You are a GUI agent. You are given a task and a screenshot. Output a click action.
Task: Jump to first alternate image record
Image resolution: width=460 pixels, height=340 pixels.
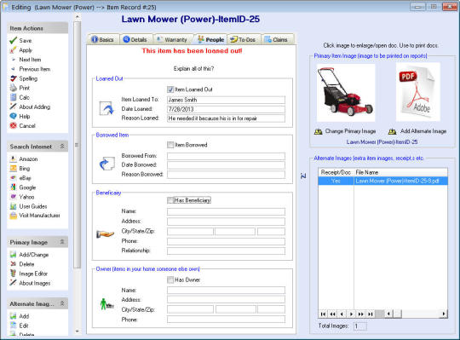pyautogui.click(x=323, y=314)
